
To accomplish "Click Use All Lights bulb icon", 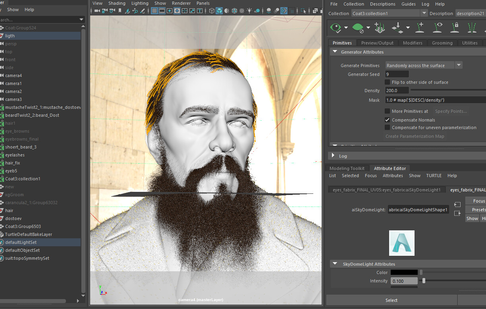I will [249, 11].
